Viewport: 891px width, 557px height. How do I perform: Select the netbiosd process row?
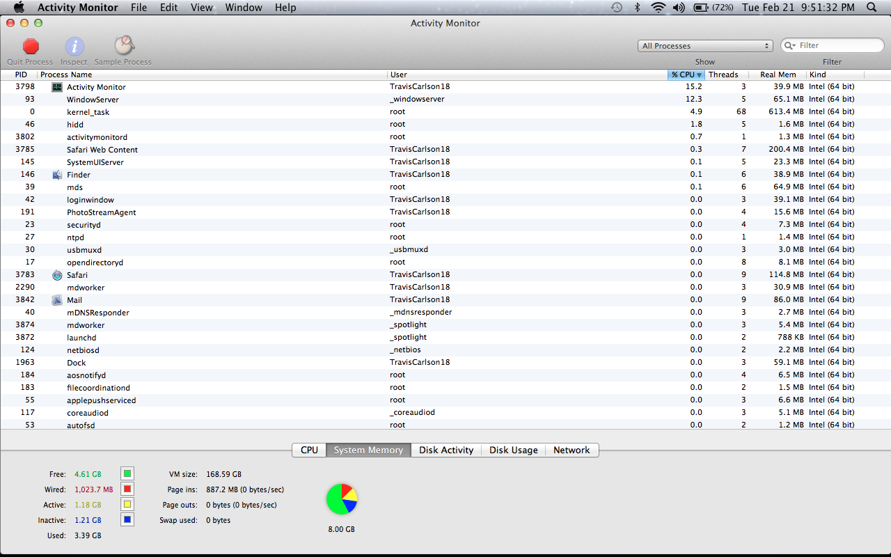pyautogui.click(x=445, y=350)
